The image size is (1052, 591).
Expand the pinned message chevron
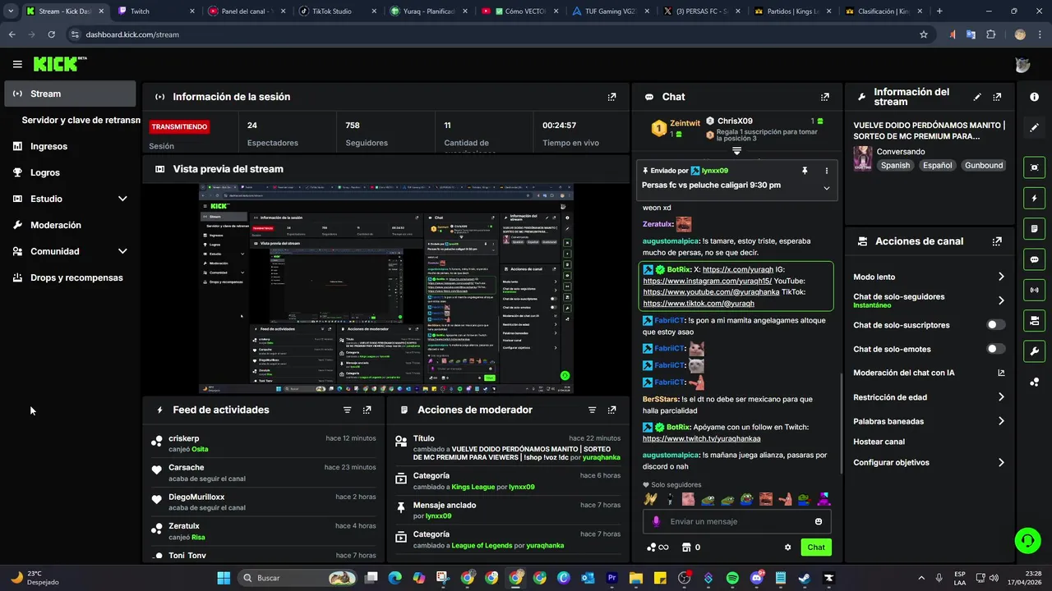tap(827, 188)
